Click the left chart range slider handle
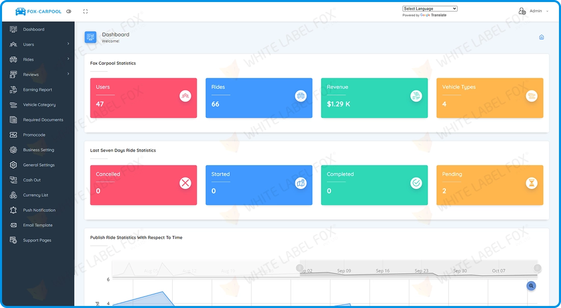561x308 pixels. click(299, 268)
